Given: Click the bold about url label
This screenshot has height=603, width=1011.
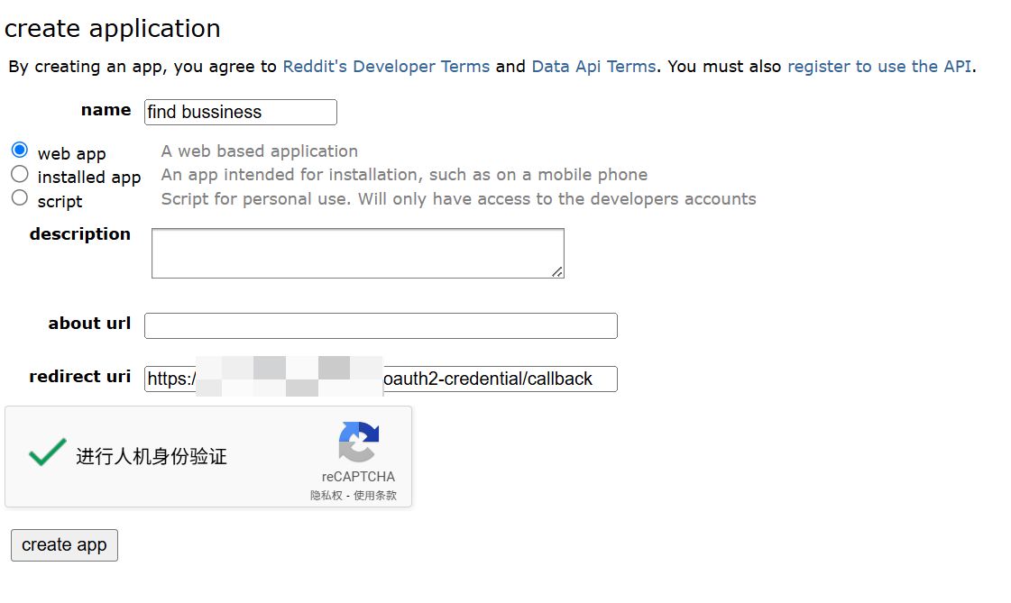Looking at the screenshot, I should coord(89,324).
